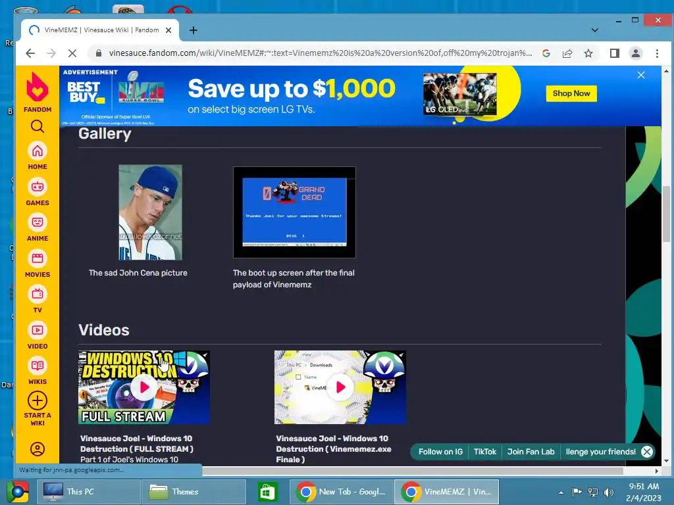Switch to Themes folder in taskbar

(194, 492)
